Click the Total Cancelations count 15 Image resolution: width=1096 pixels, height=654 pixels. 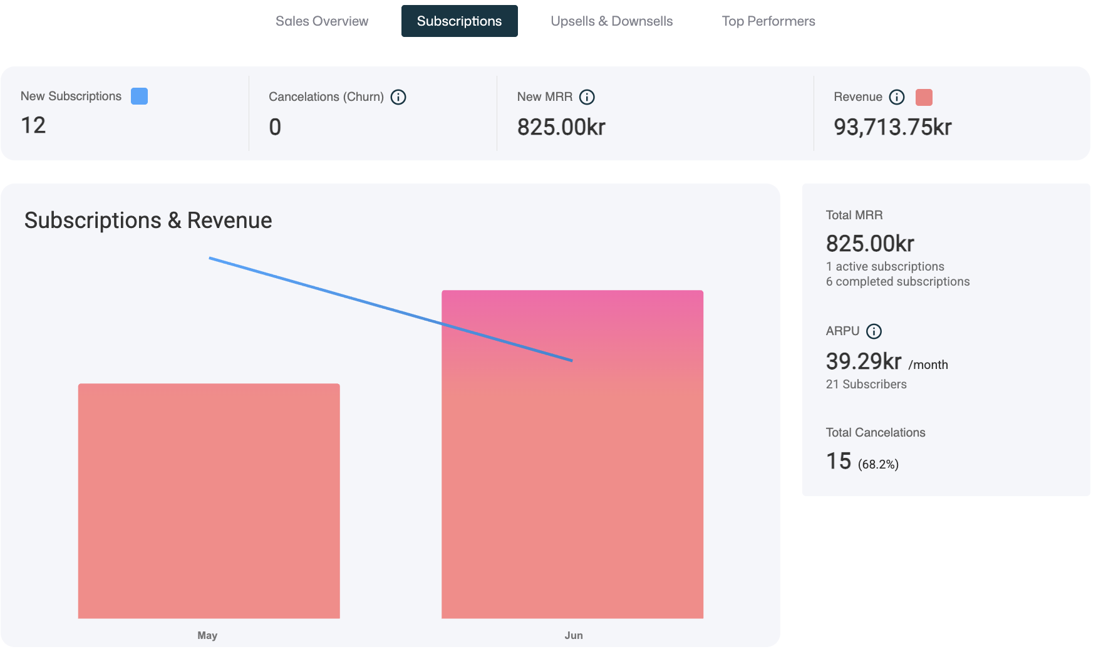click(839, 461)
